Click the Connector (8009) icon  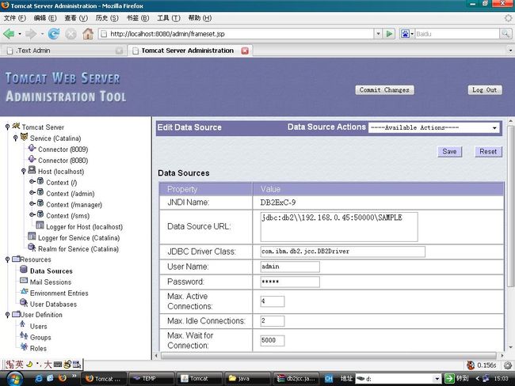point(32,148)
